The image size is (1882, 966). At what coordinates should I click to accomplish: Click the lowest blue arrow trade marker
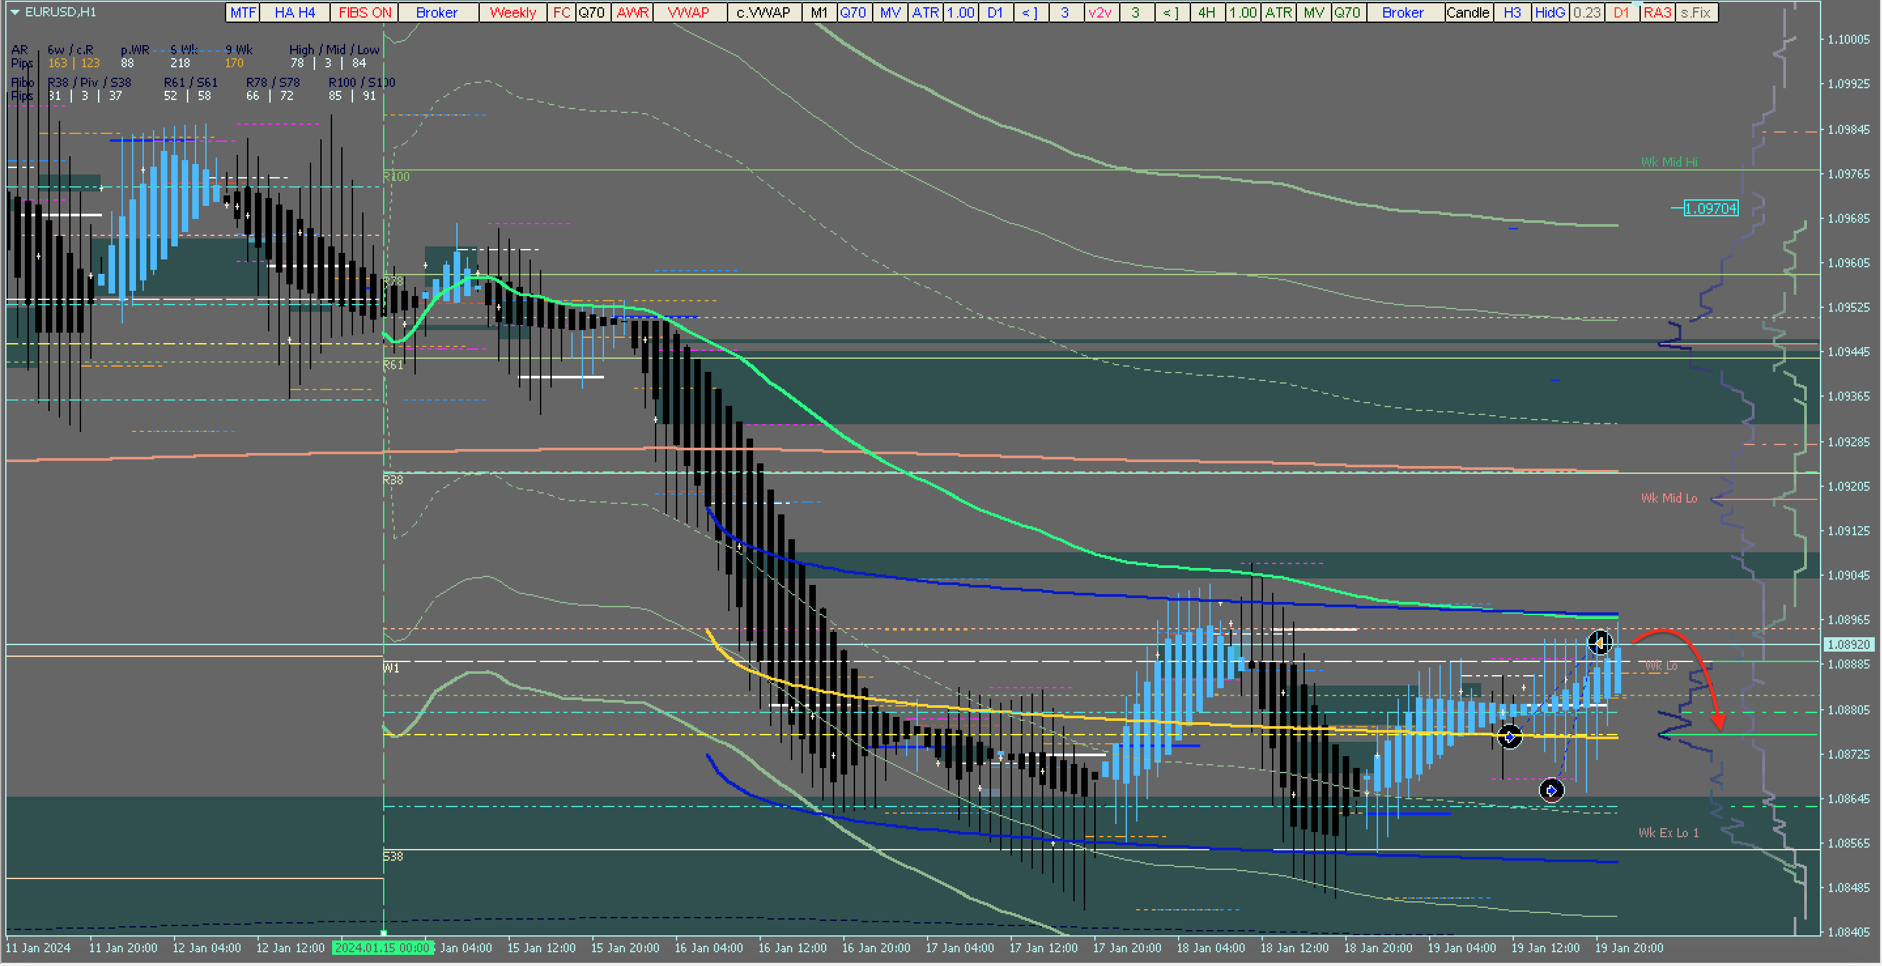[x=1551, y=790]
